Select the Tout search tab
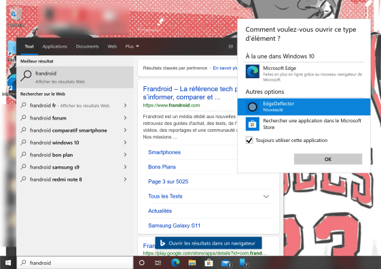381x269 pixels. (x=29, y=46)
